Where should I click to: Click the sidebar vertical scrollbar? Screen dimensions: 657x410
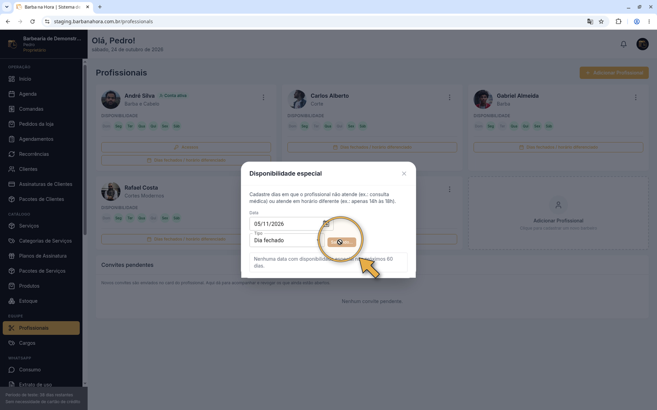coord(85,150)
